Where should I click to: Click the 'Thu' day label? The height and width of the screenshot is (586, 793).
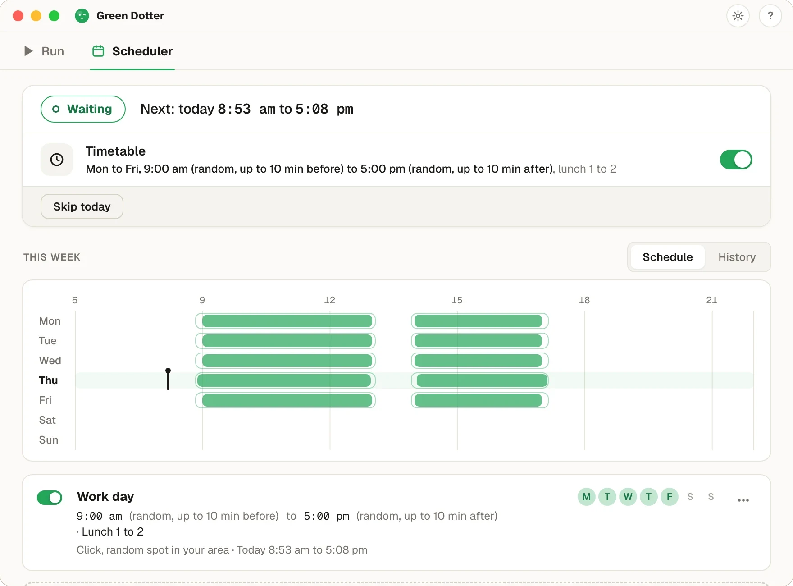48,380
